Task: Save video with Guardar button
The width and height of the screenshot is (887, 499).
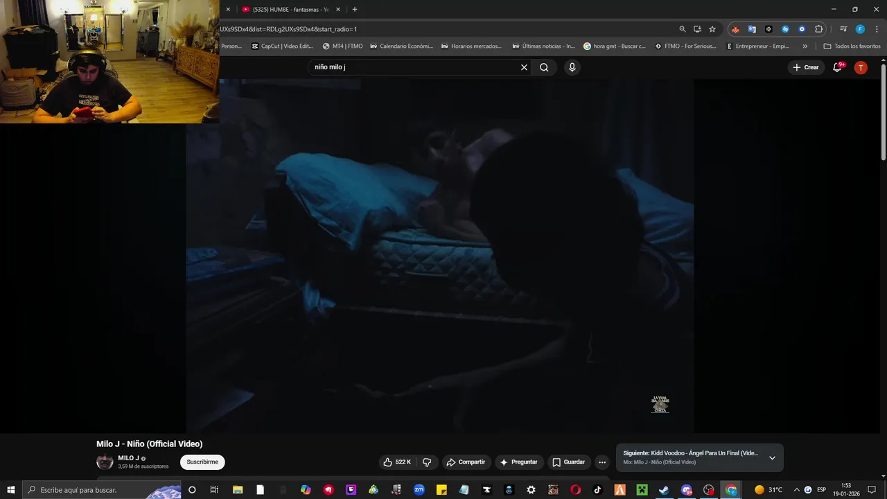Action: click(x=568, y=462)
